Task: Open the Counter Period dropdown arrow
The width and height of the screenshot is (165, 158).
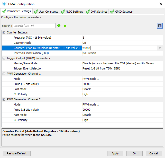Action: point(160,48)
